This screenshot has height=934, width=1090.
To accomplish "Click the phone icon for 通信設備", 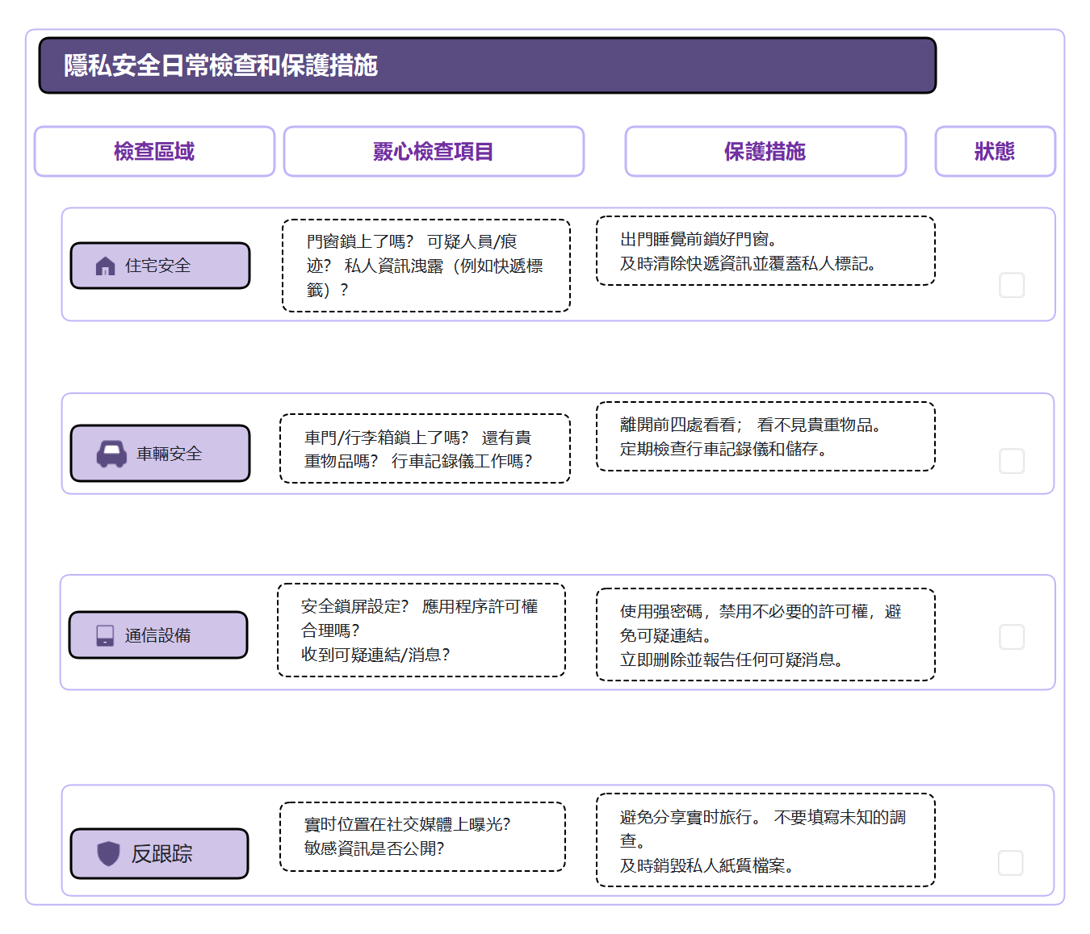I will pos(105,635).
